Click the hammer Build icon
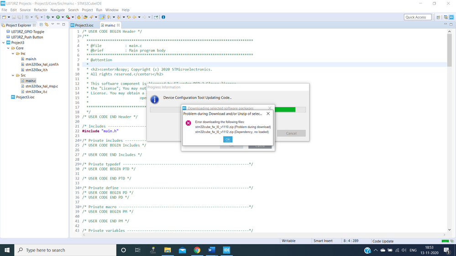456x256 pixels. (x=37, y=17)
